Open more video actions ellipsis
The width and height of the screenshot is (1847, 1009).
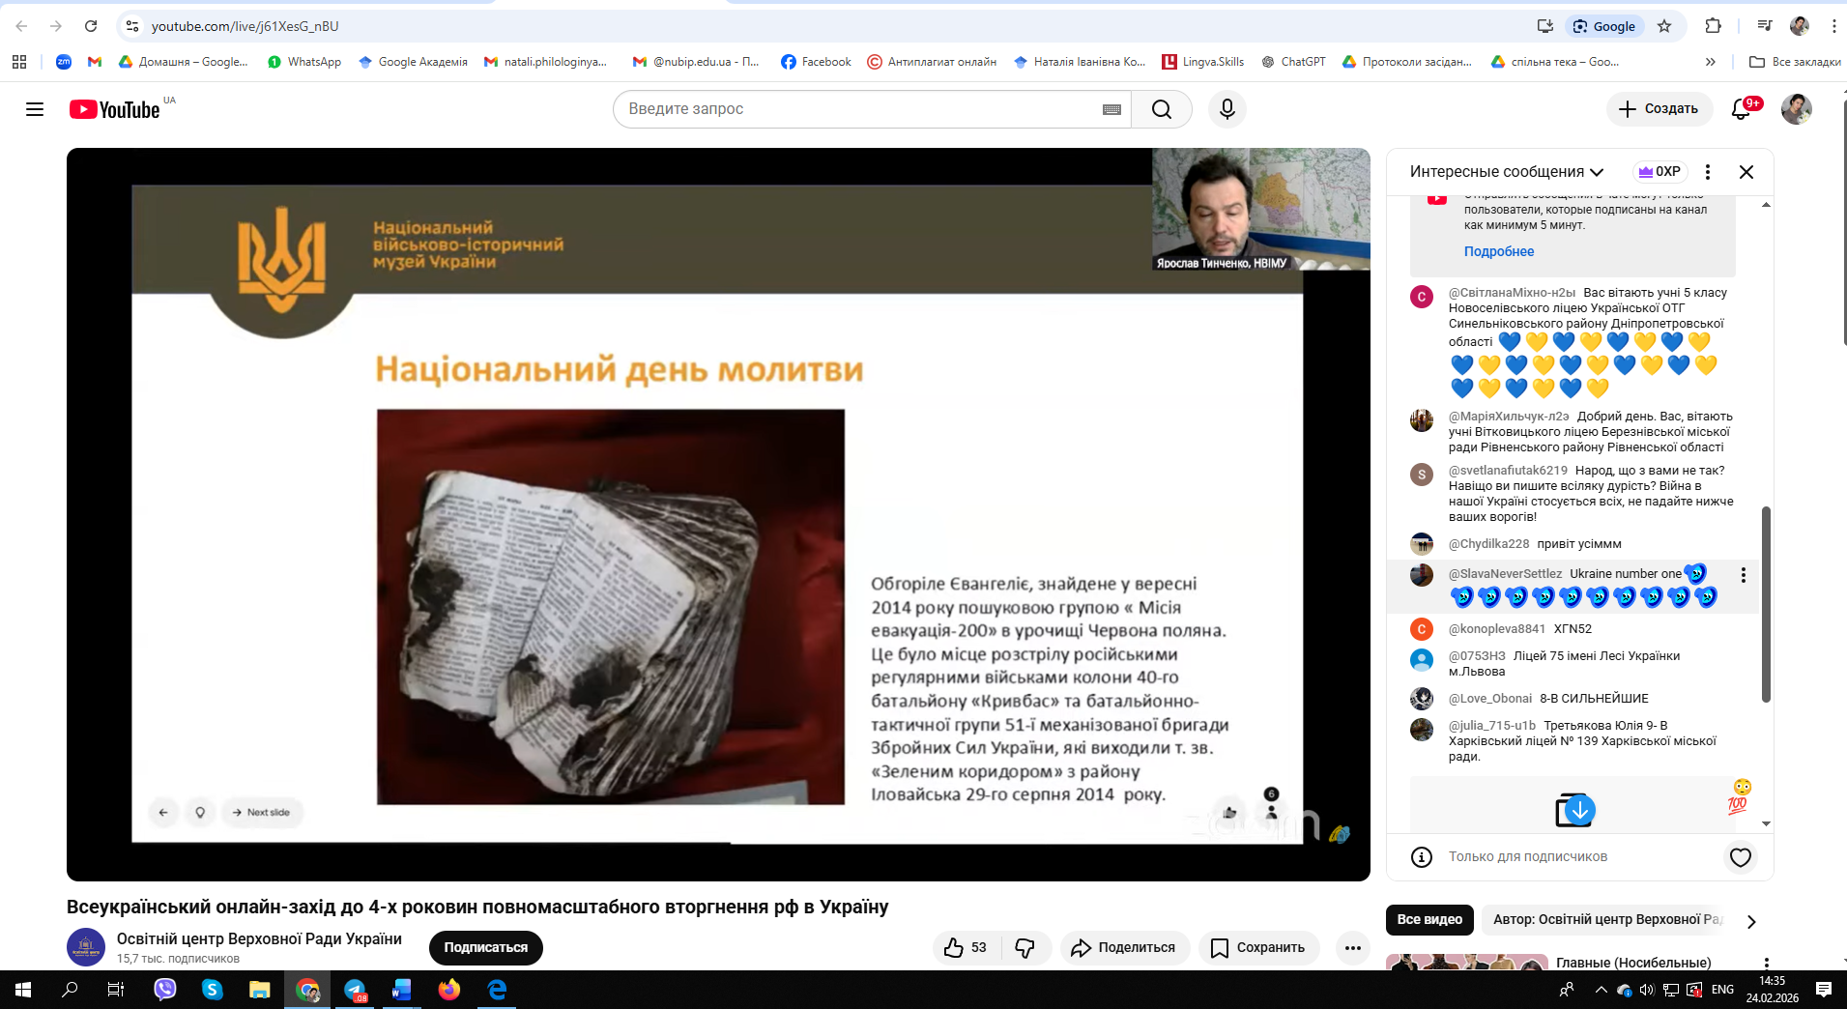(1353, 948)
